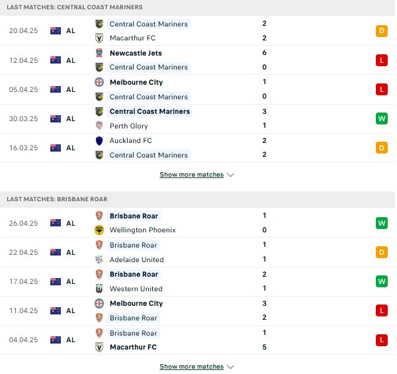This screenshot has height=374, width=397.
Task: Click the Macarthur FC score of 5
Action: (x=264, y=347)
